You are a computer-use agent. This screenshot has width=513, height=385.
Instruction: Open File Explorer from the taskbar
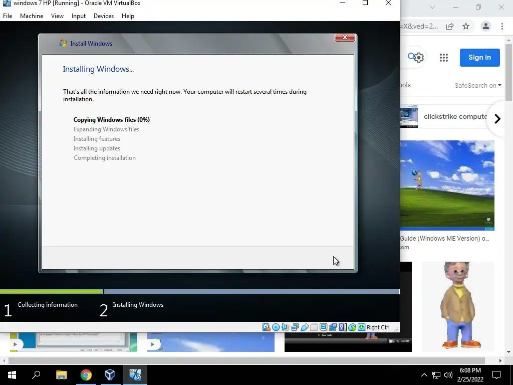click(x=61, y=375)
